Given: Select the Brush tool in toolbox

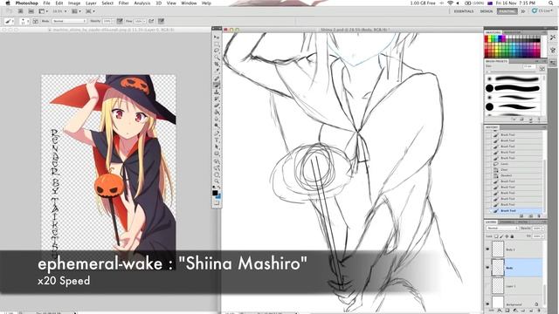Looking at the screenshot, I should click(217, 85).
